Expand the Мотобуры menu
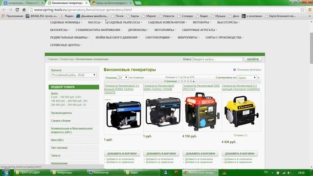Image resolution: width=313 pixels, height=176 pixels. click(202, 22)
